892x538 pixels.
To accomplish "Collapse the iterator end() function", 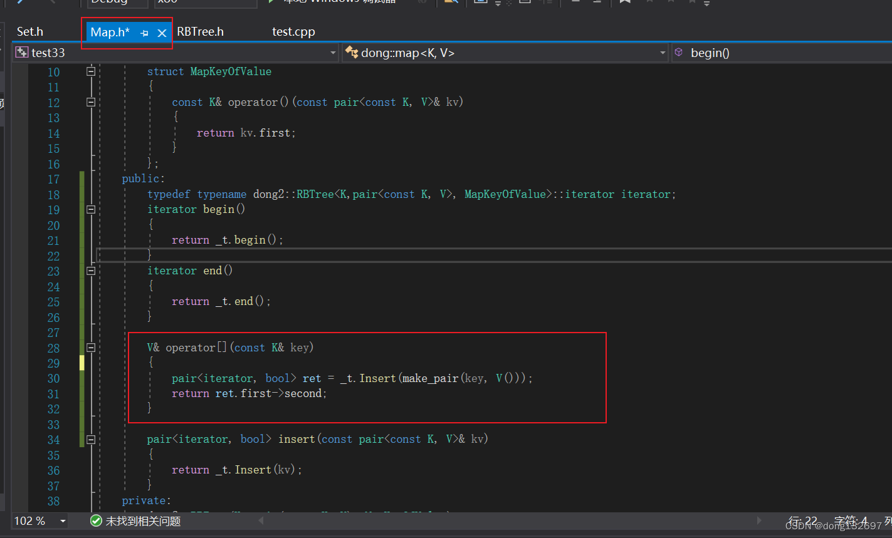I will click(91, 271).
